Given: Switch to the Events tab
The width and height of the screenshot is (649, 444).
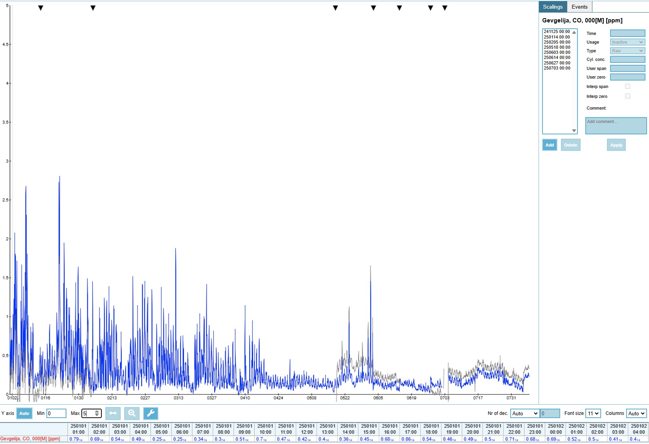Looking at the screenshot, I should tap(579, 7).
